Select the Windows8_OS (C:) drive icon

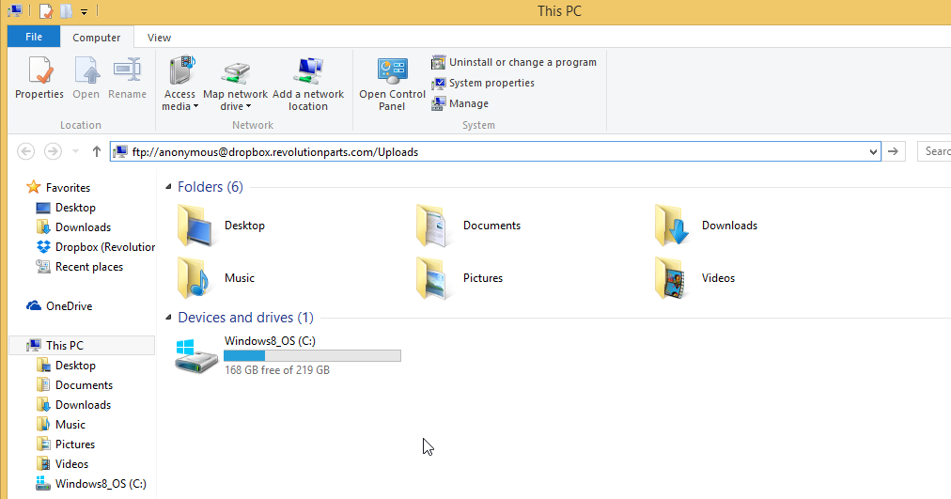pos(195,356)
